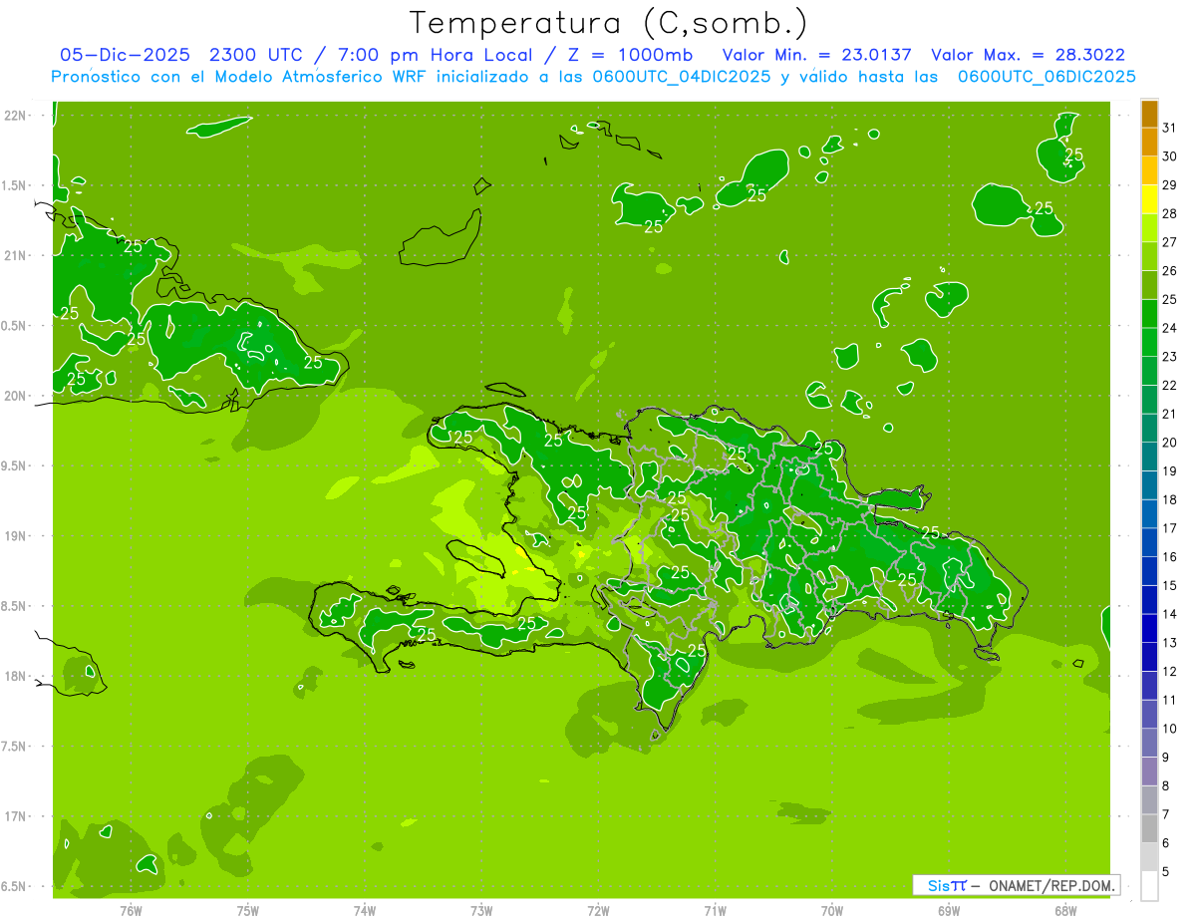Pick the purple swatch between 8 and 9
This screenshot has height=924, width=1196.
click(x=1149, y=771)
